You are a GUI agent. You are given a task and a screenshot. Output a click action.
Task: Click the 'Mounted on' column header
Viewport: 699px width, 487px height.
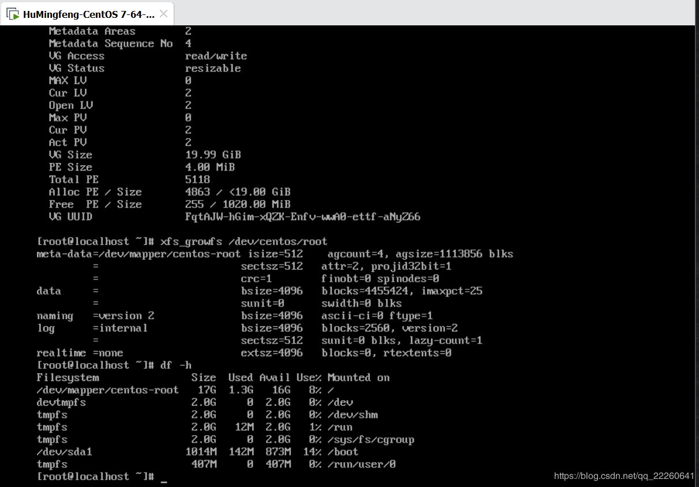click(x=358, y=378)
